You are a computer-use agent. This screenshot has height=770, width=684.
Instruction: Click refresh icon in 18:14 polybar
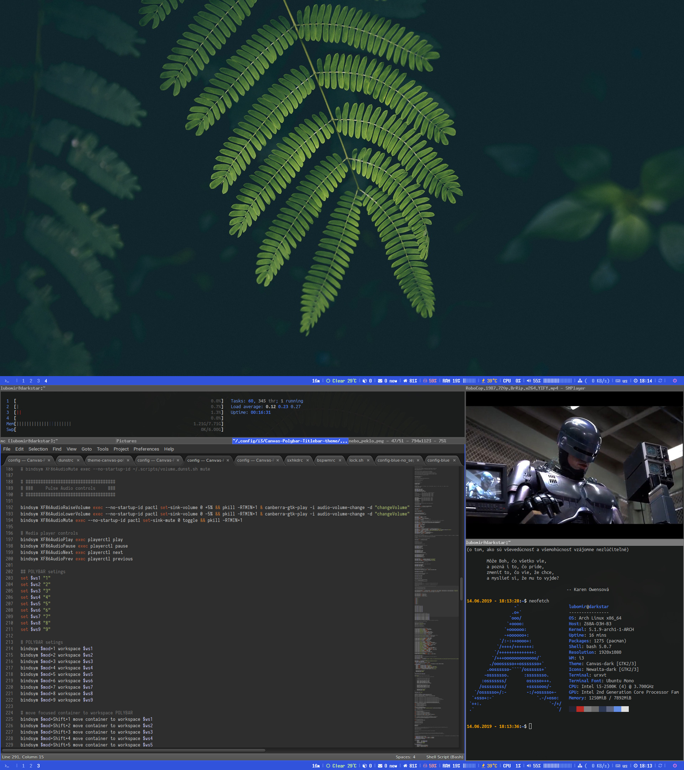(x=660, y=381)
